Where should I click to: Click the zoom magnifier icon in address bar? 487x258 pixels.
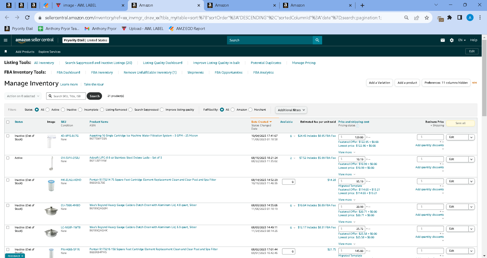[406, 18]
